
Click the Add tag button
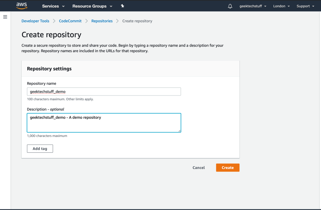point(40,148)
